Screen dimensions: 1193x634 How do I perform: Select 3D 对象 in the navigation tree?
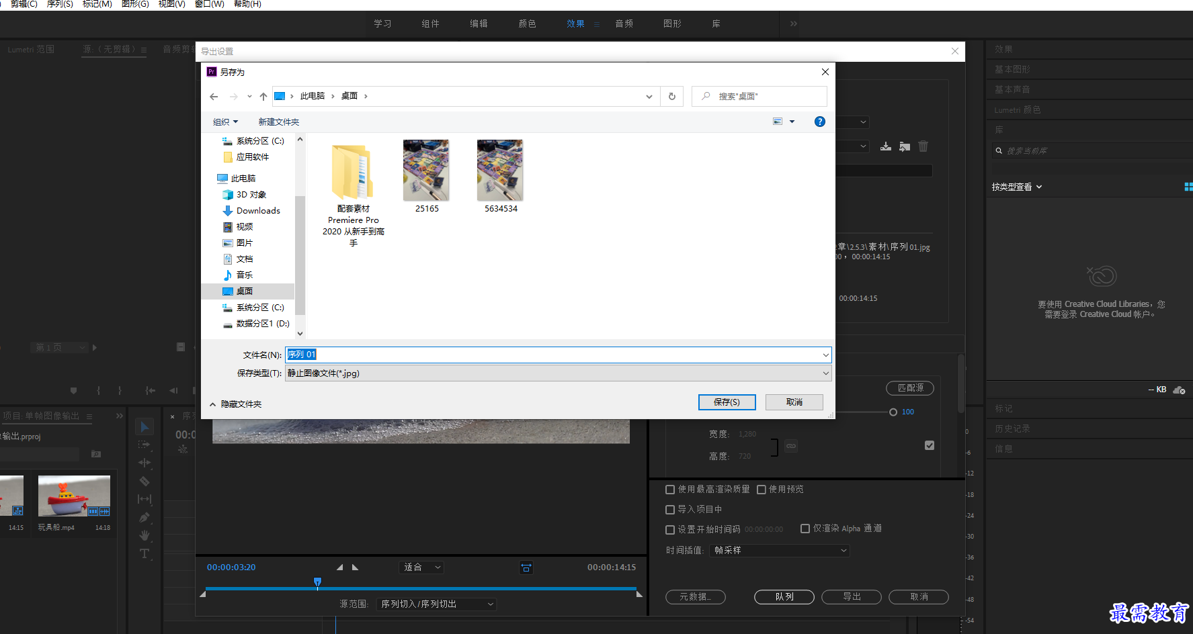251,195
